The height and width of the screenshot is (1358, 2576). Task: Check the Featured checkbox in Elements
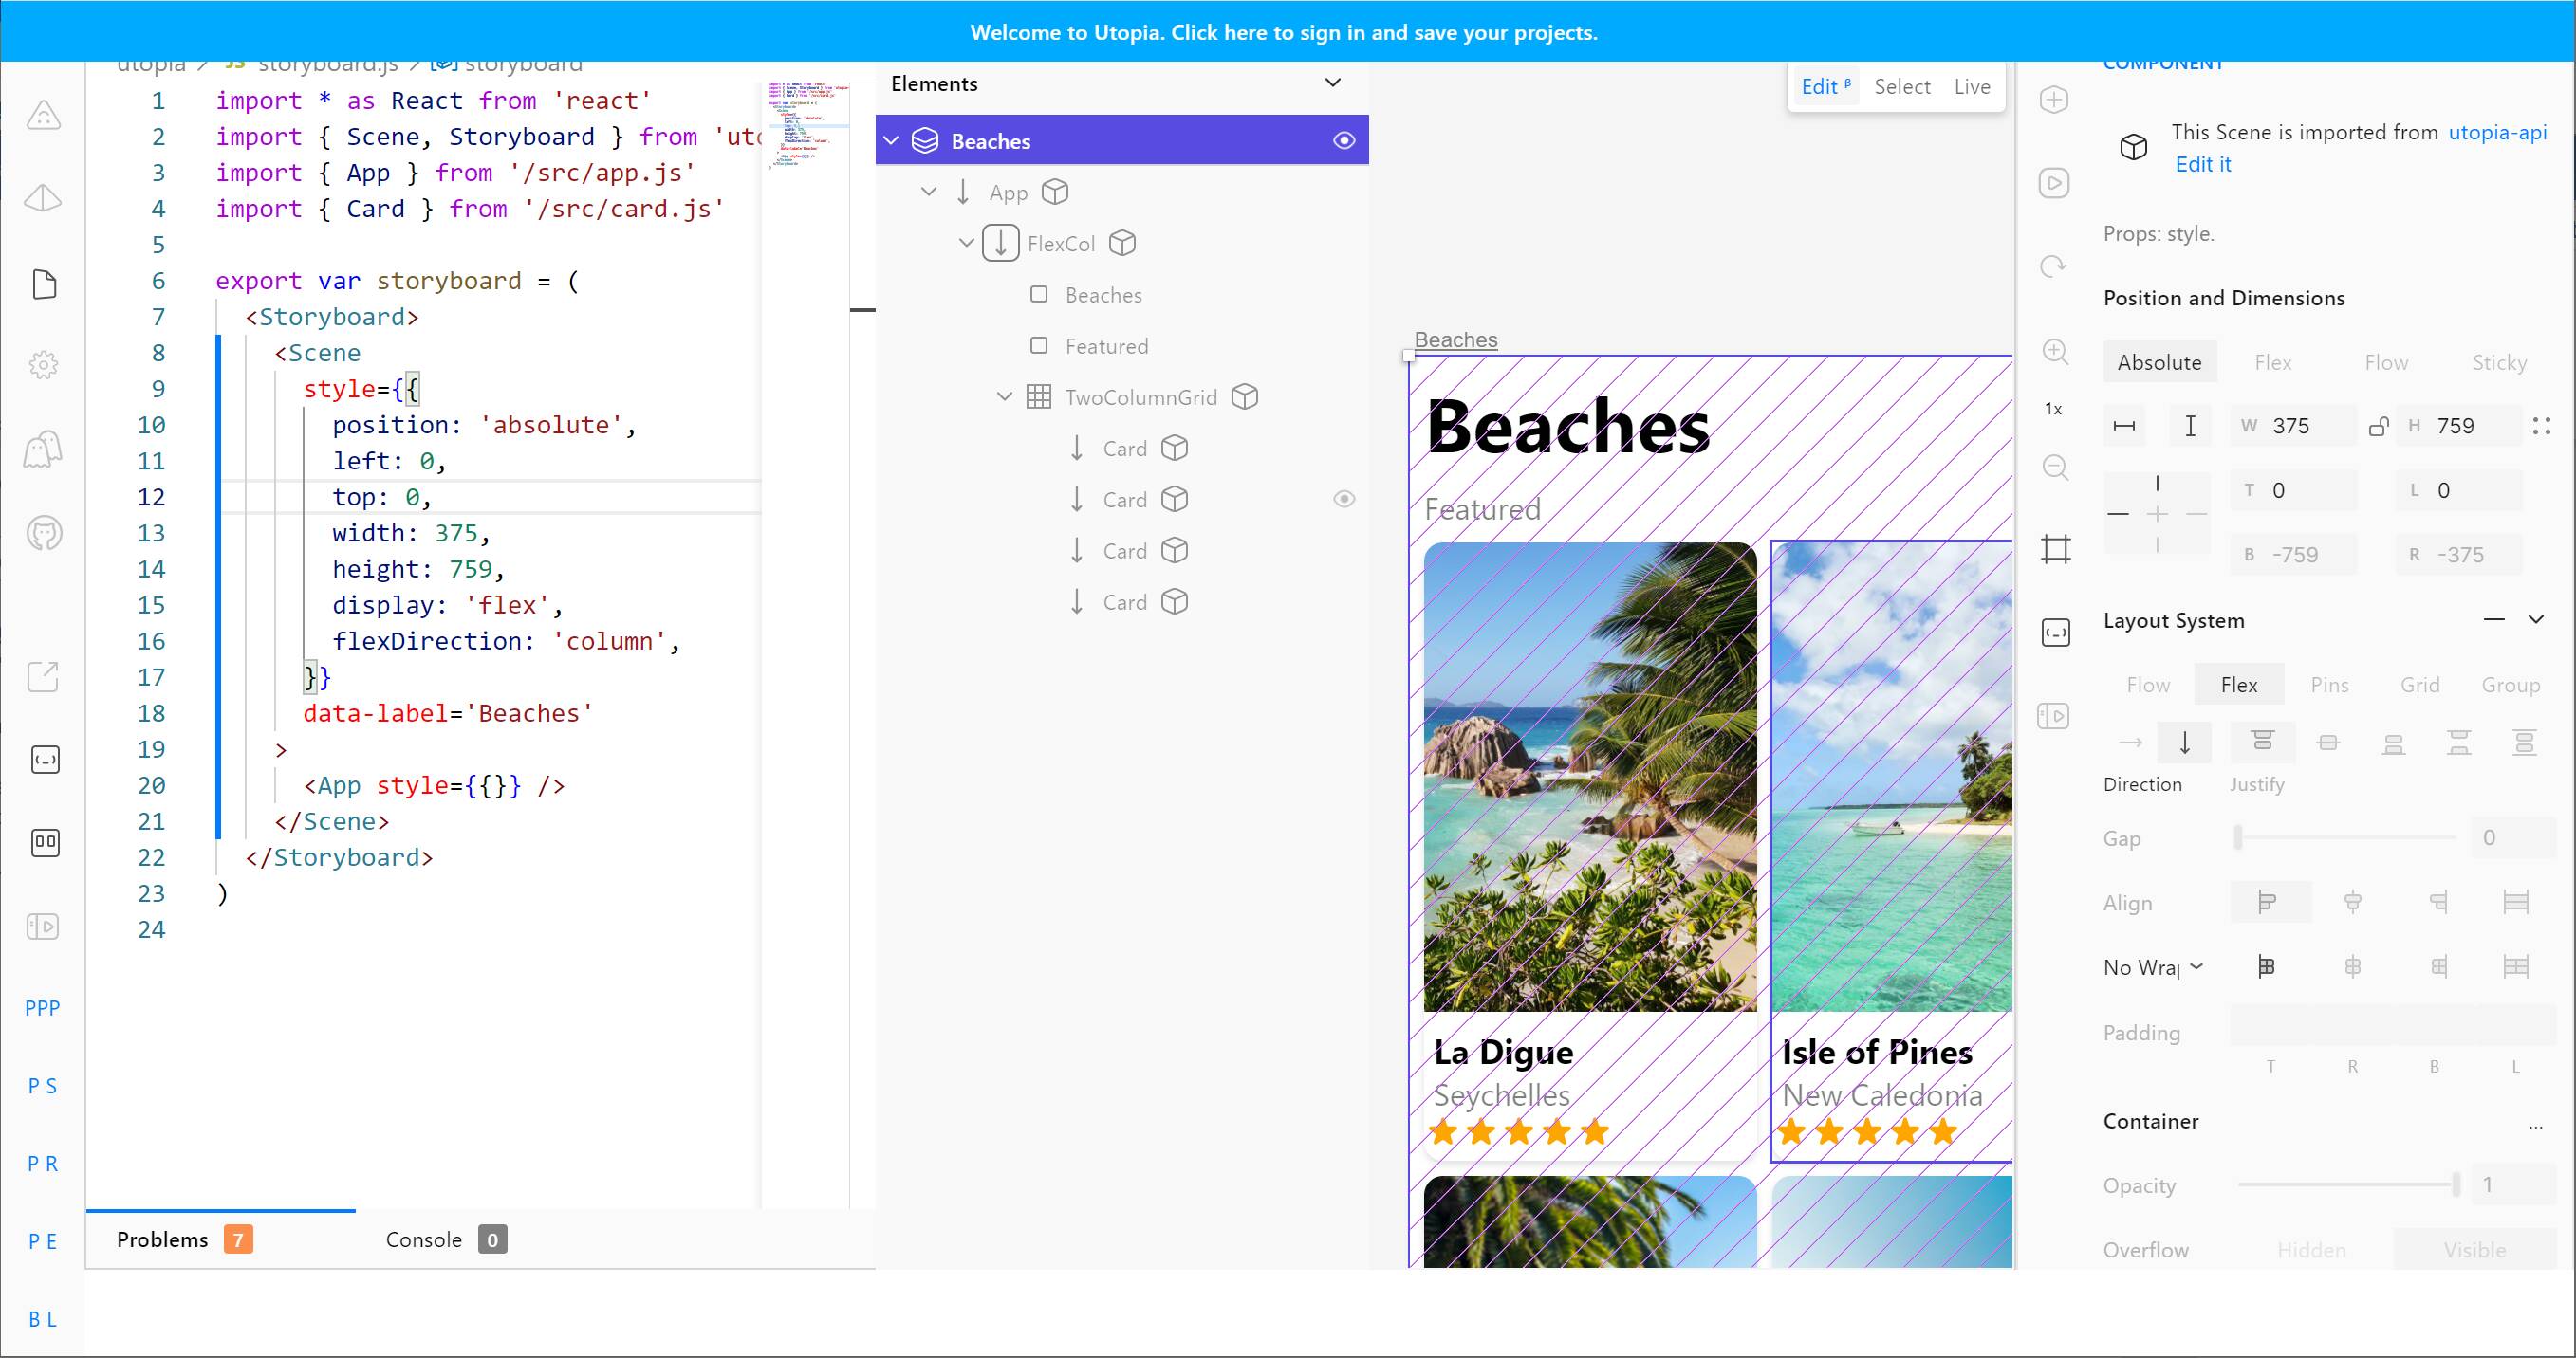coord(1040,346)
